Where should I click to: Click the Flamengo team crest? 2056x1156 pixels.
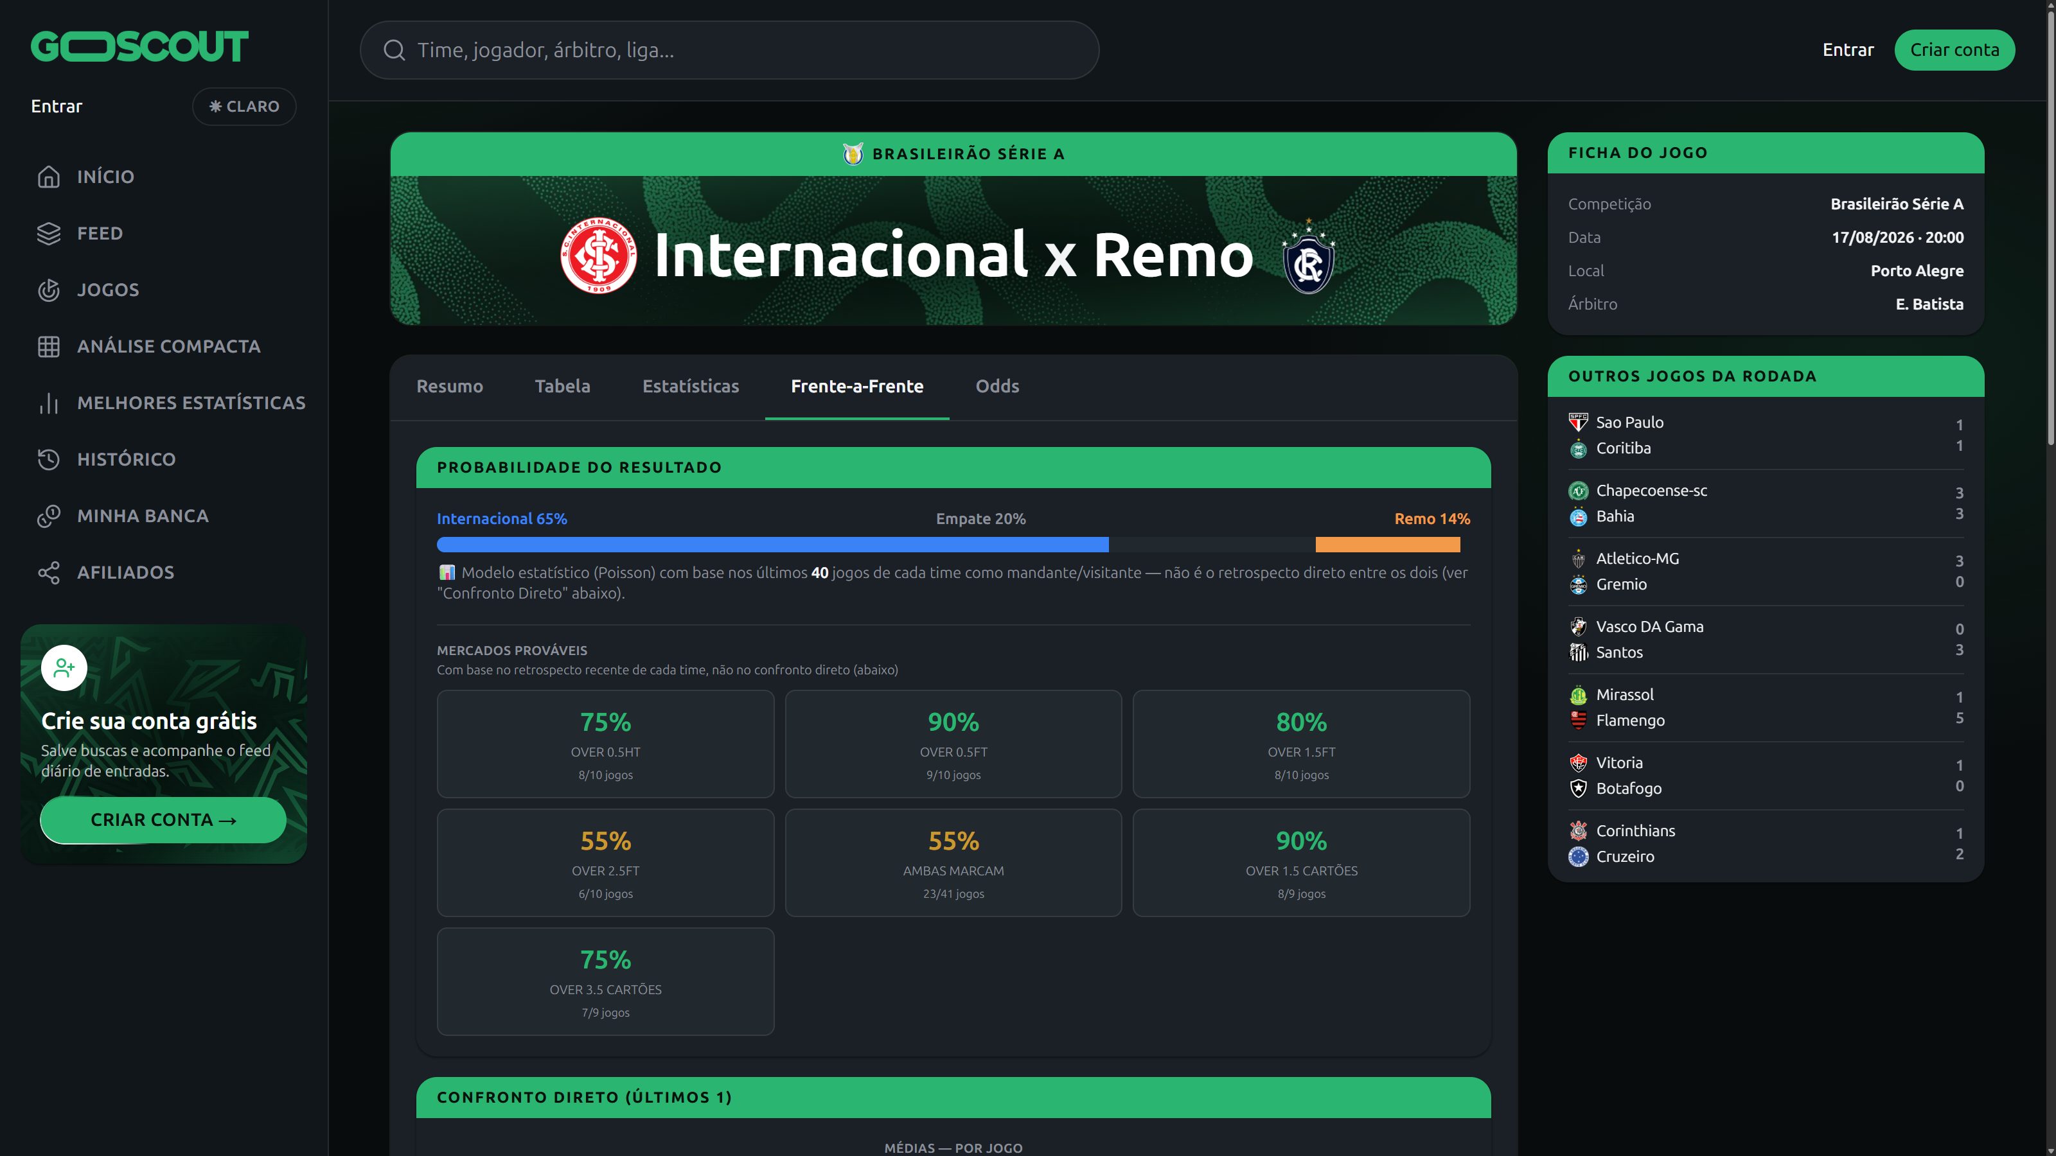1578,721
